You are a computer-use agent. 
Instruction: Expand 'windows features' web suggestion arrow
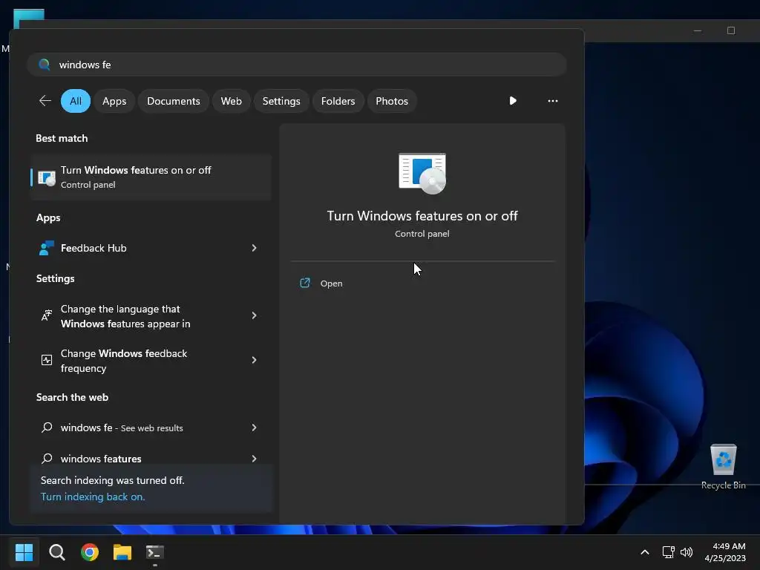[254, 459]
